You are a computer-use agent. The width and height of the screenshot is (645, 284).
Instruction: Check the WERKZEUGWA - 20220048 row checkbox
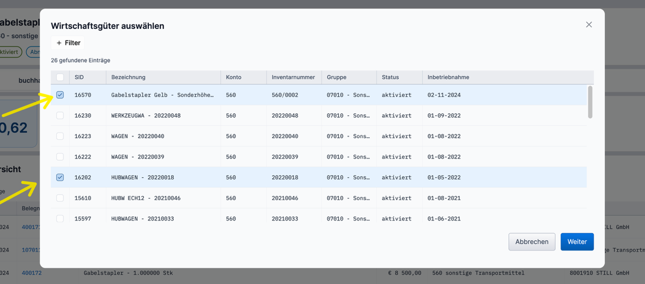pos(60,116)
